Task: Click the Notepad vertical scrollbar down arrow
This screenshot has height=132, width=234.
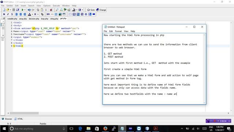Action: (204, 103)
